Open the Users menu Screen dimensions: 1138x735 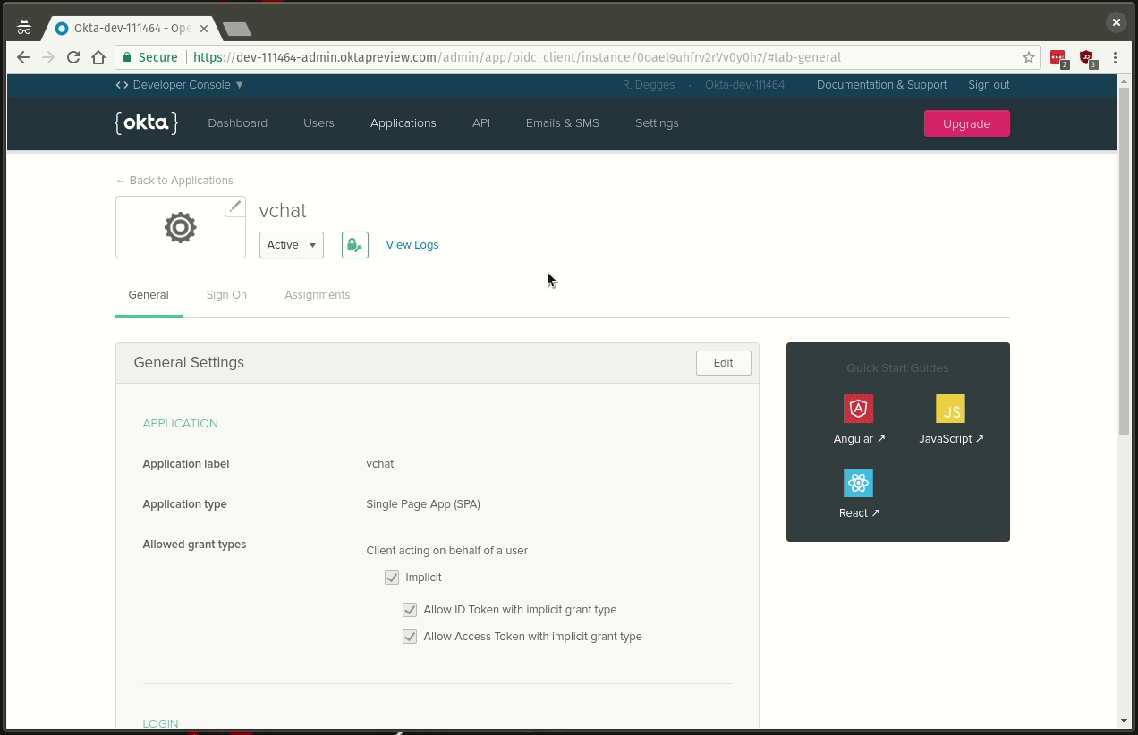pyautogui.click(x=318, y=123)
